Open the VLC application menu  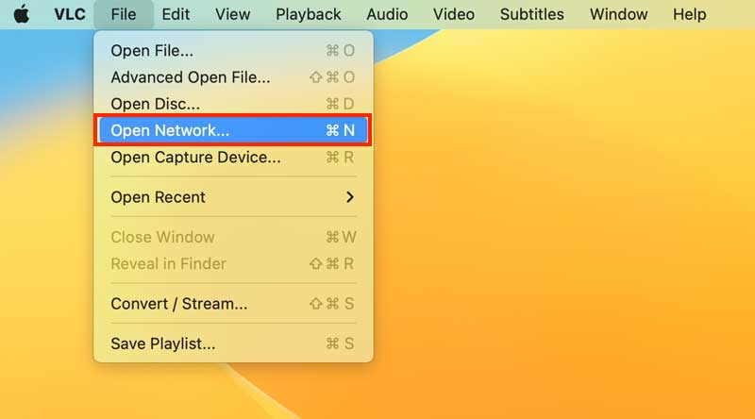tap(69, 14)
